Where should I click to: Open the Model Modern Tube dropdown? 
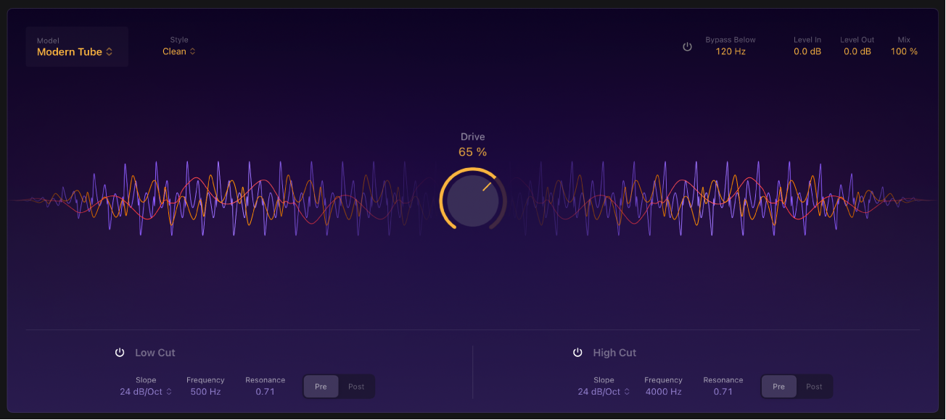pyautogui.click(x=75, y=52)
